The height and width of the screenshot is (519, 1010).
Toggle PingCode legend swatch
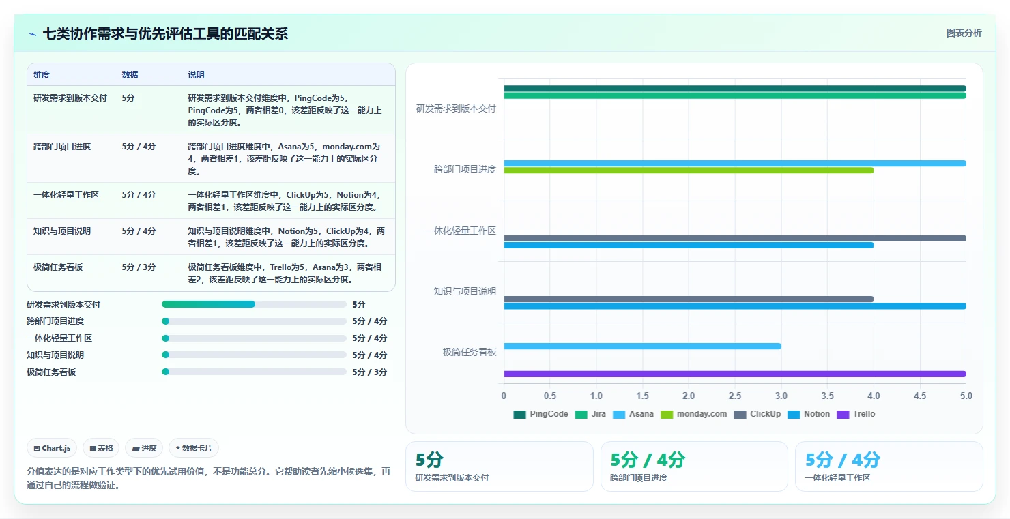tap(520, 414)
